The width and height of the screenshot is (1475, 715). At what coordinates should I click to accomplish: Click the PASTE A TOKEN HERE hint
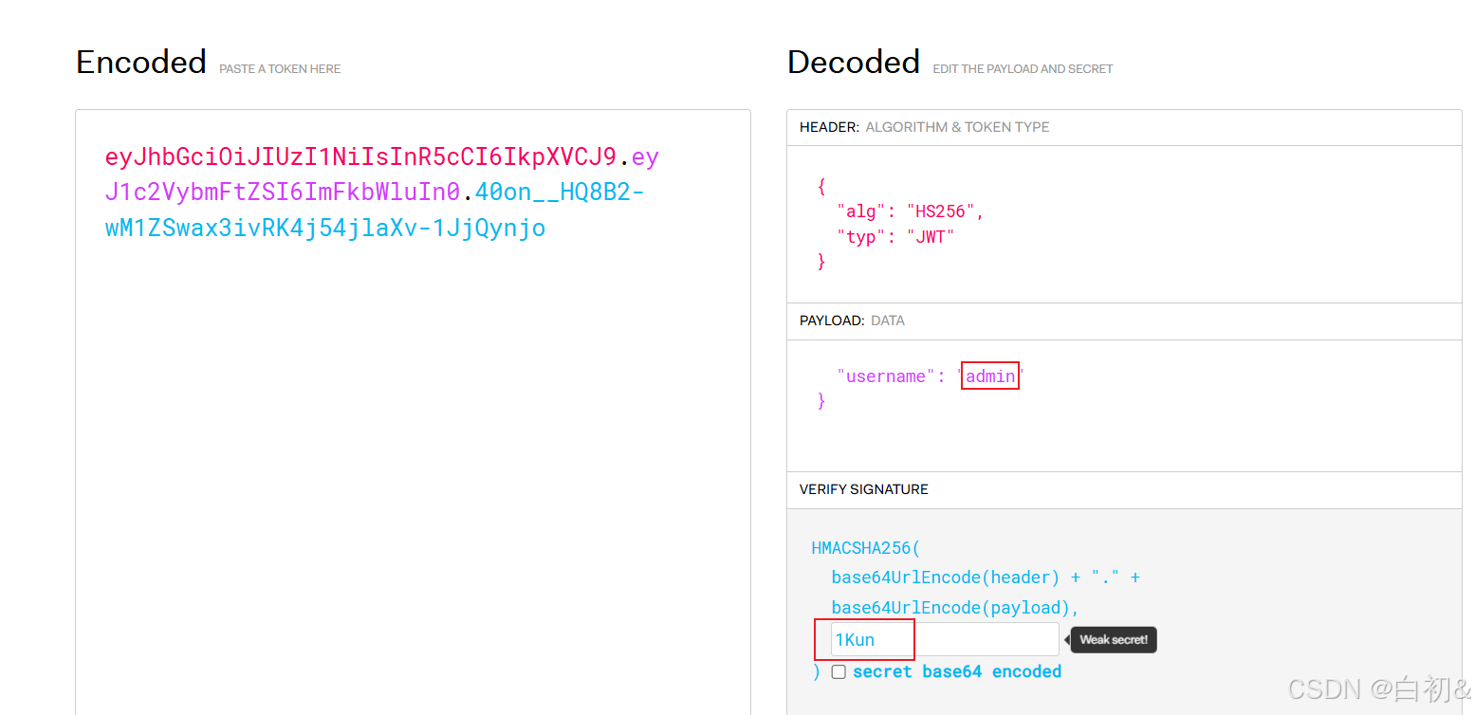pyautogui.click(x=280, y=69)
